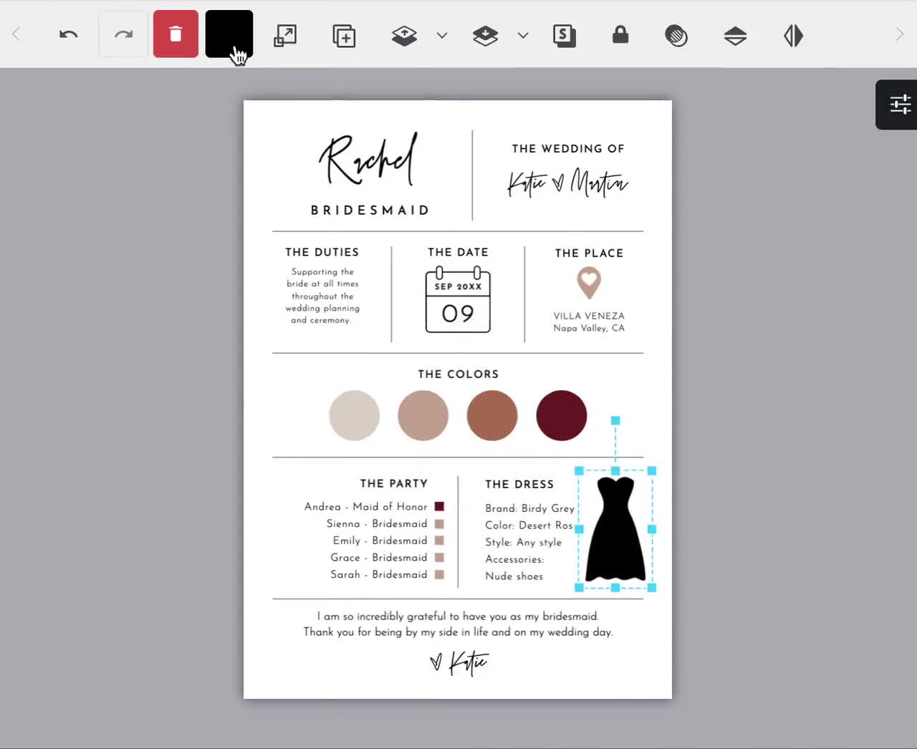Select the burgundy color circle
917x749 pixels.
[x=561, y=415]
